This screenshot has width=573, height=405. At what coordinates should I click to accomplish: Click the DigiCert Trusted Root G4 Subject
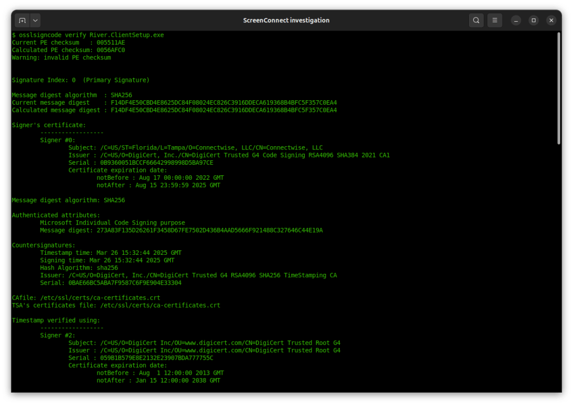(x=204, y=343)
